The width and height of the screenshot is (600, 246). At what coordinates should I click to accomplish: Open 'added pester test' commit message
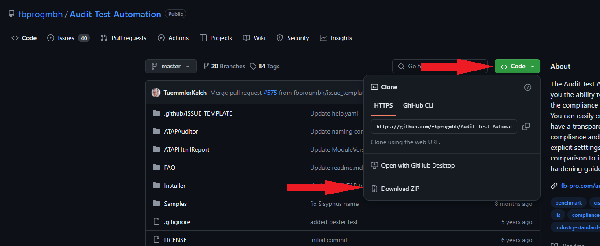[x=334, y=222]
